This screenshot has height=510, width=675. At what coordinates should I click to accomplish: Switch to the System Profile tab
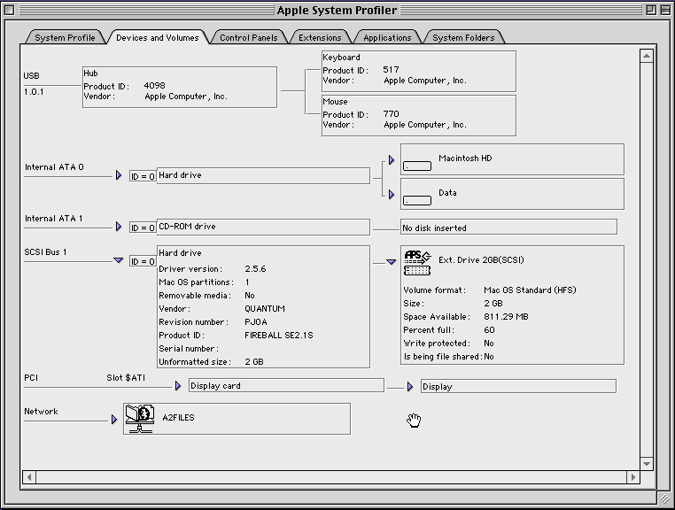click(65, 37)
